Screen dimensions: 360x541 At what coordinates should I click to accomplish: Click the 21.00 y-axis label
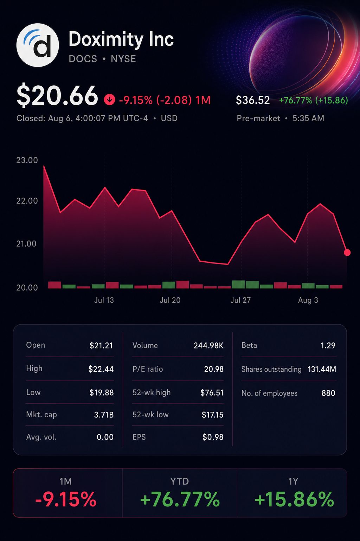click(26, 244)
